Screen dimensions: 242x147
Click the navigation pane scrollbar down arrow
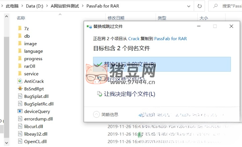point(6,143)
